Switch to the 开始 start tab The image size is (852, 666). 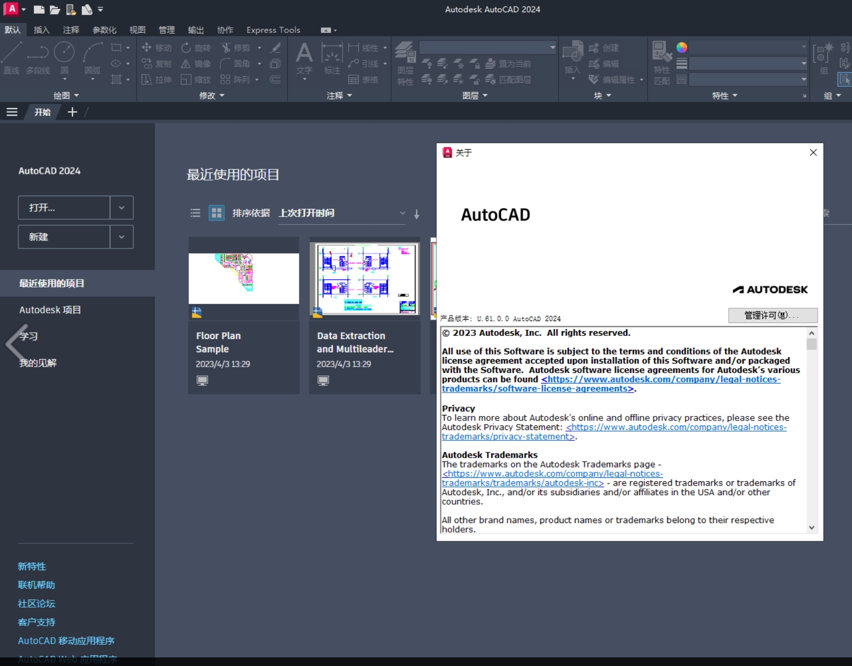coord(43,112)
